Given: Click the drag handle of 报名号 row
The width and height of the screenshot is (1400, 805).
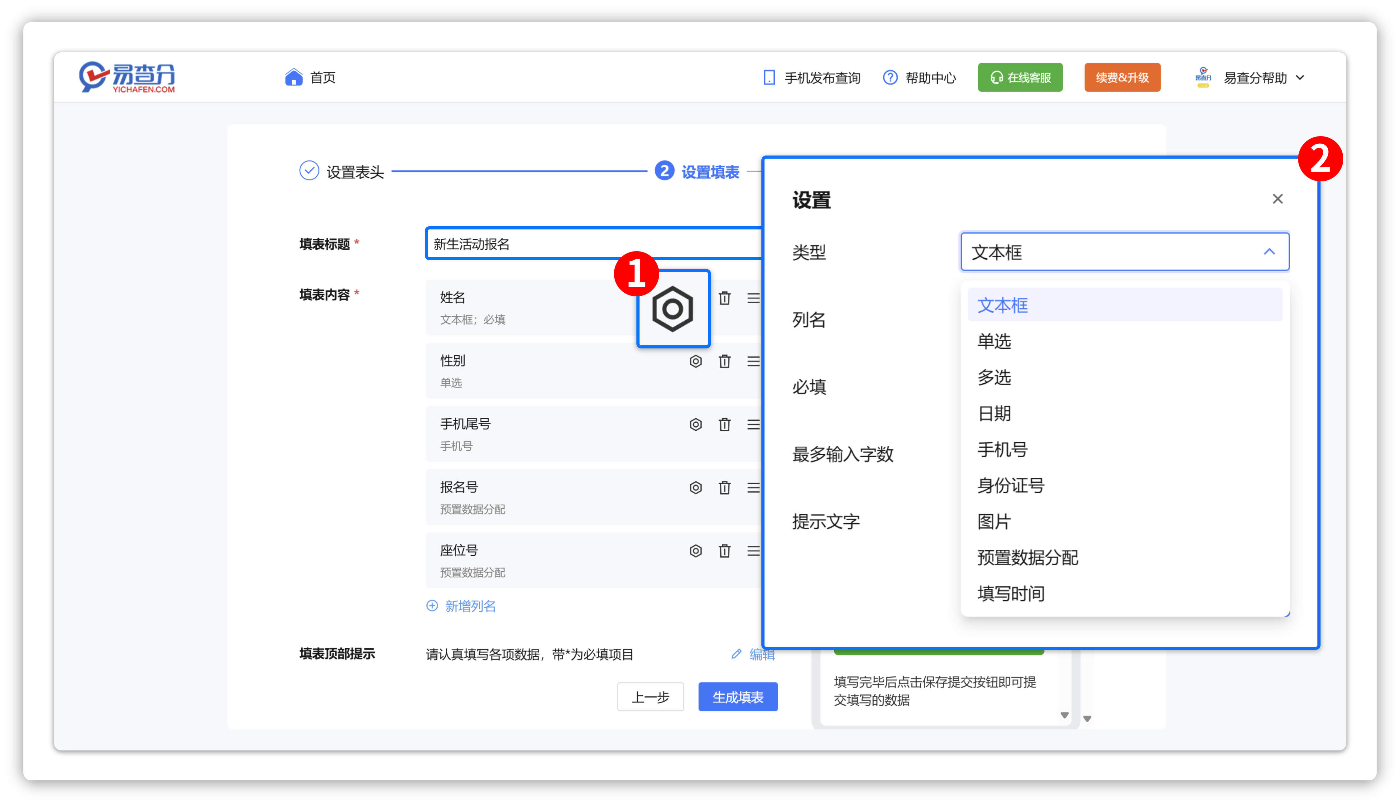Looking at the screenshot, I should (753, 487).
